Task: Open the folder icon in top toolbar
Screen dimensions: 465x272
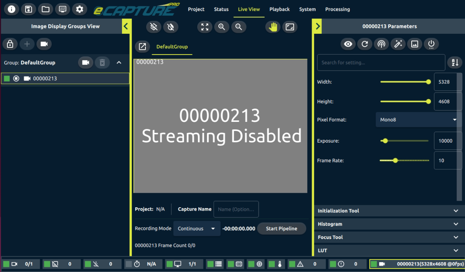Action: pyautogui.click(x=45, y=9)
